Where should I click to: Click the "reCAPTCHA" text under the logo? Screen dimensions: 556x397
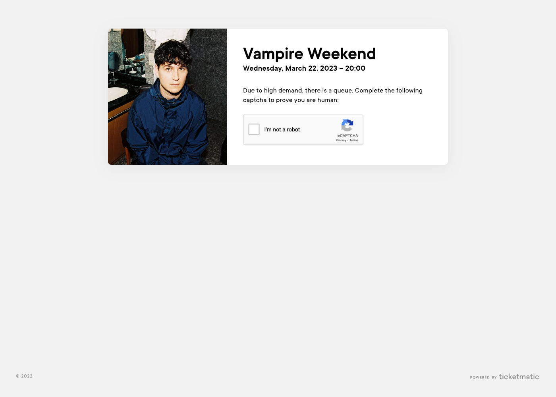pyautogui.click(x=347, y=135)
